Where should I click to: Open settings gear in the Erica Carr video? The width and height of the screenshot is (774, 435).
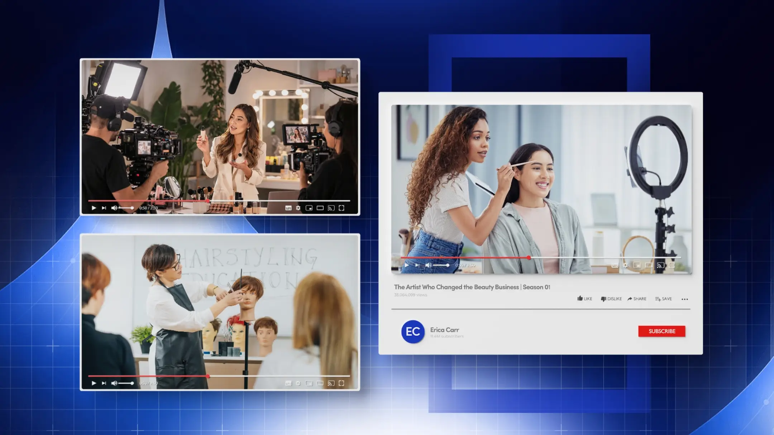(626, 265)
